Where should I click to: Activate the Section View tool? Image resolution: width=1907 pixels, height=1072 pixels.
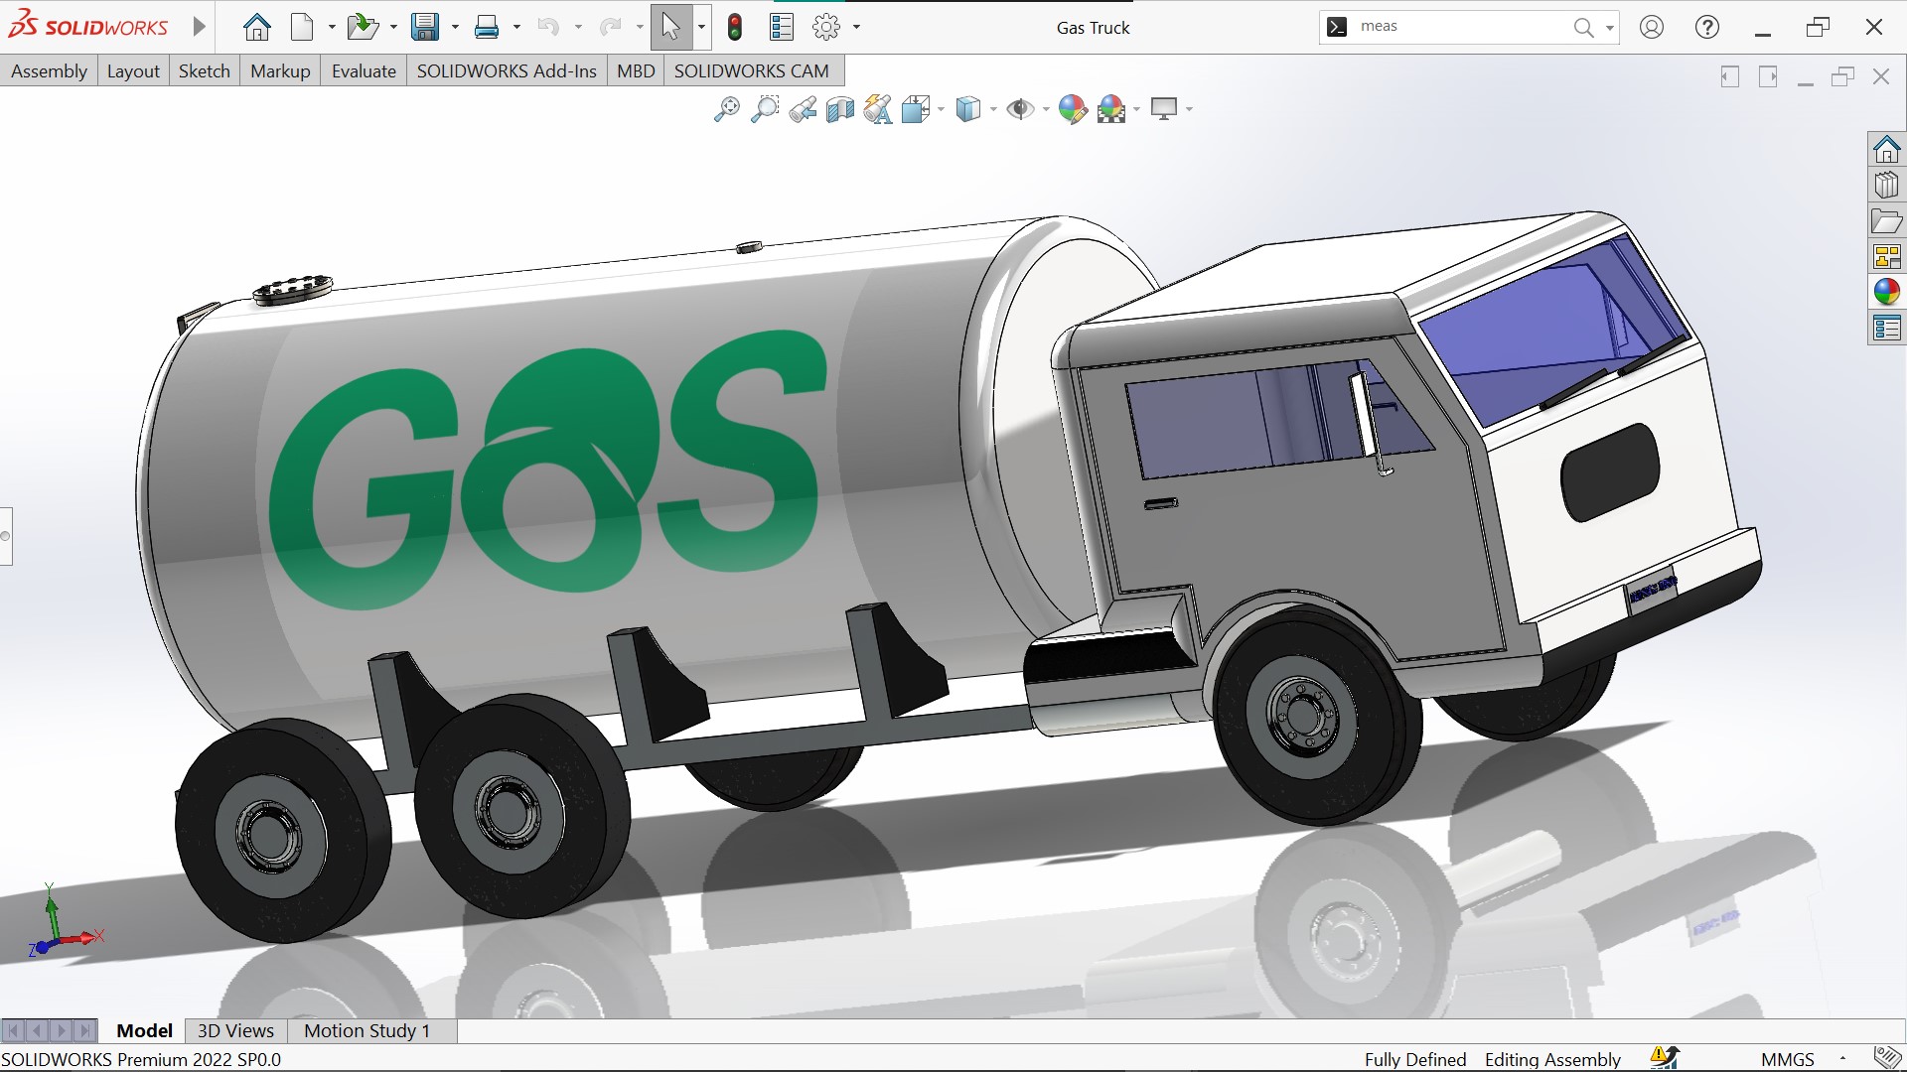840,109
